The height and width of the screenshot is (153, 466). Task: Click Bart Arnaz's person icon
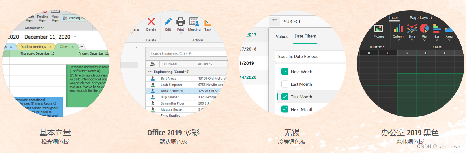[153, 79]
